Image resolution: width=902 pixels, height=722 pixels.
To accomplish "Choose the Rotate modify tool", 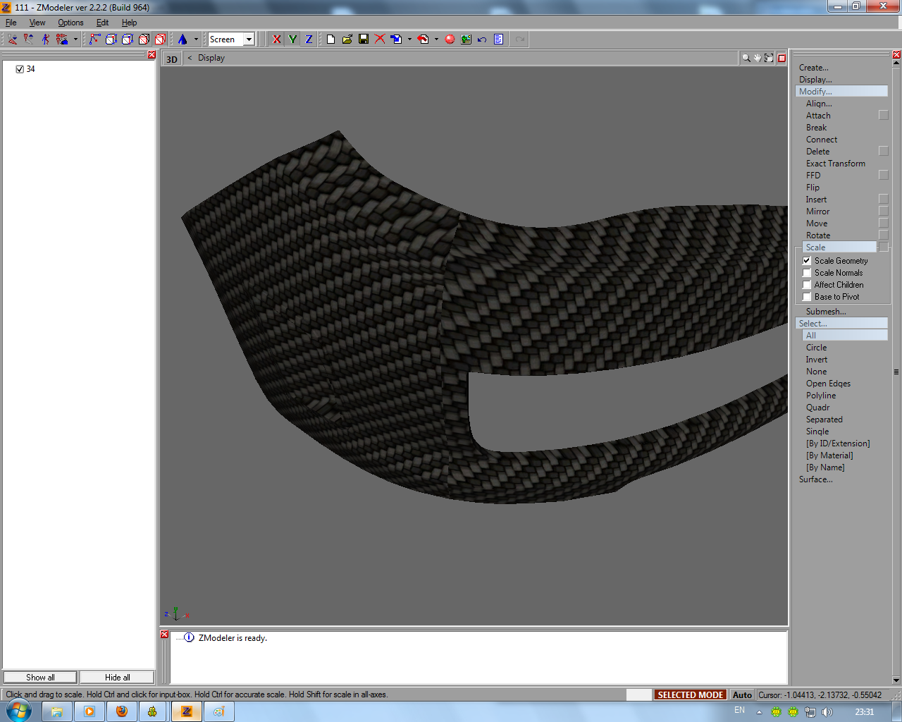I will point(818,235).
